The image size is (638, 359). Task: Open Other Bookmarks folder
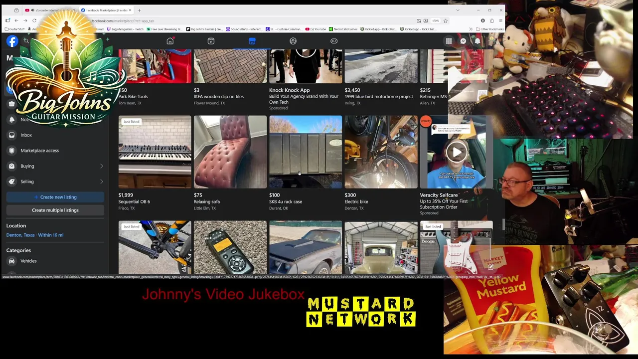[x=490, y=29]
